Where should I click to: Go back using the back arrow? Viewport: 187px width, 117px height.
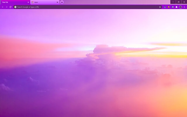(x=3, y=7)
